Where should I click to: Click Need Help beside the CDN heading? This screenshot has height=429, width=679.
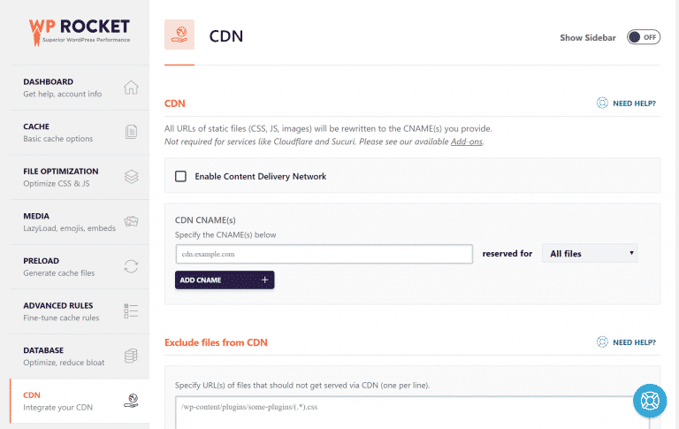coord(627,103)
